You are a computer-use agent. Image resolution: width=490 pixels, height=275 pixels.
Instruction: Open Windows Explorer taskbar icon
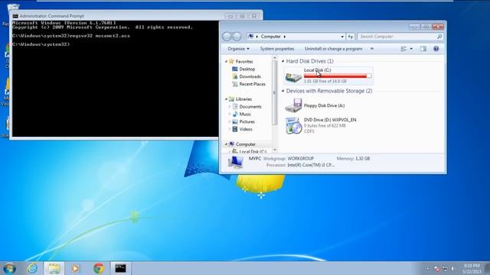54,268
